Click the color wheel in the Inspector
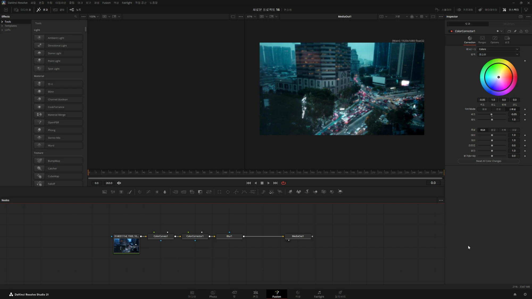Image resolution: width=532 pixels, height=299 pixels. (x=498, y=77)
